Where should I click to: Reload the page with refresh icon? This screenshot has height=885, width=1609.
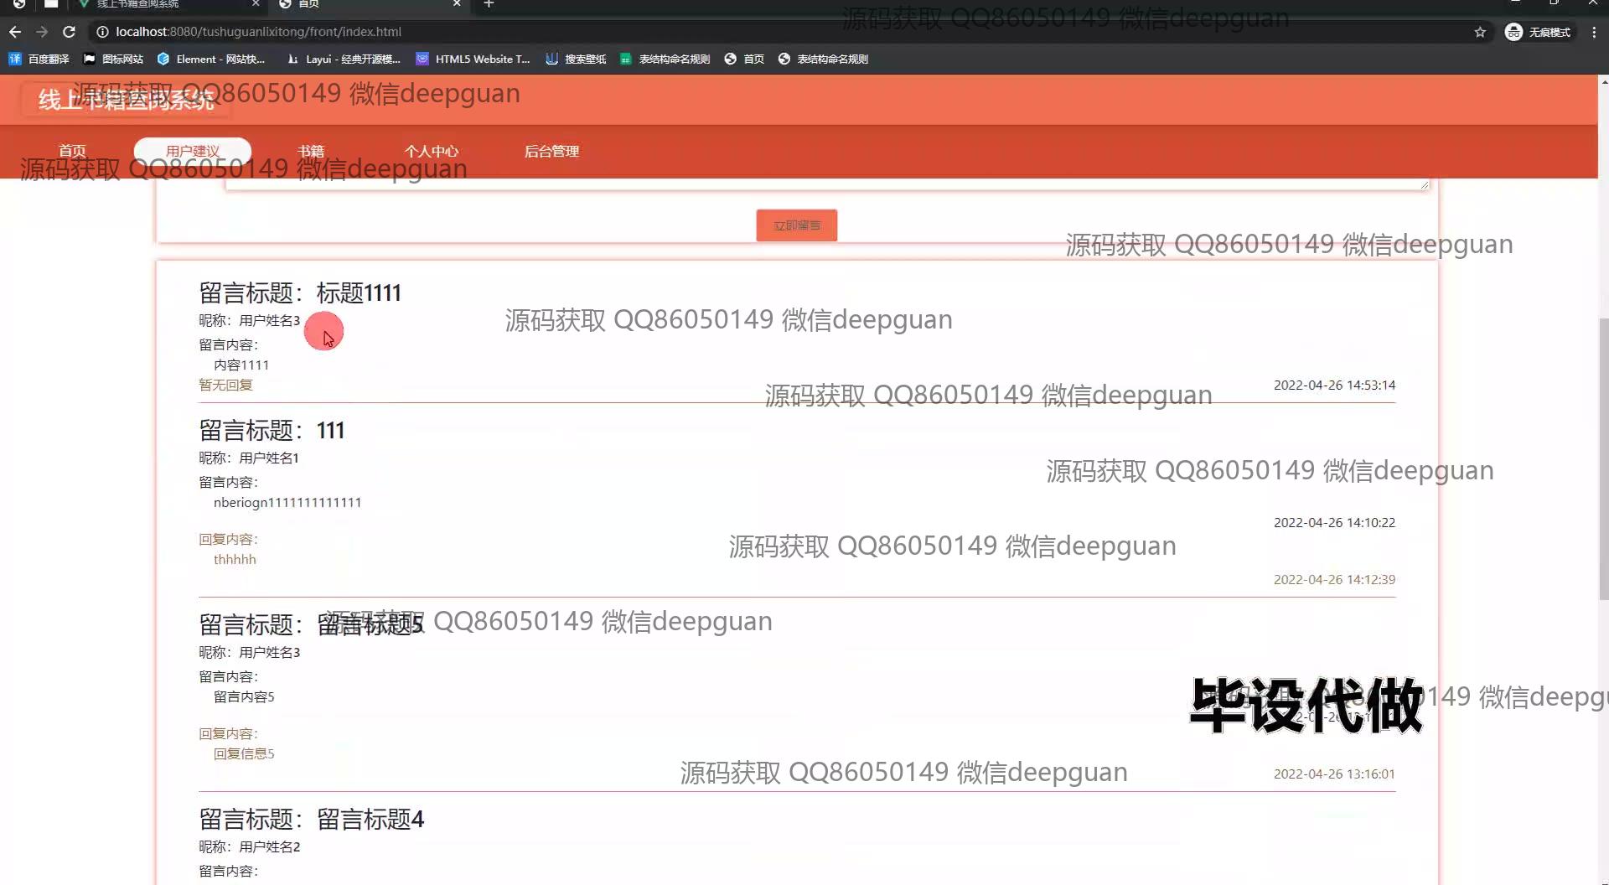pyautogui.click(x=69, y=32)
